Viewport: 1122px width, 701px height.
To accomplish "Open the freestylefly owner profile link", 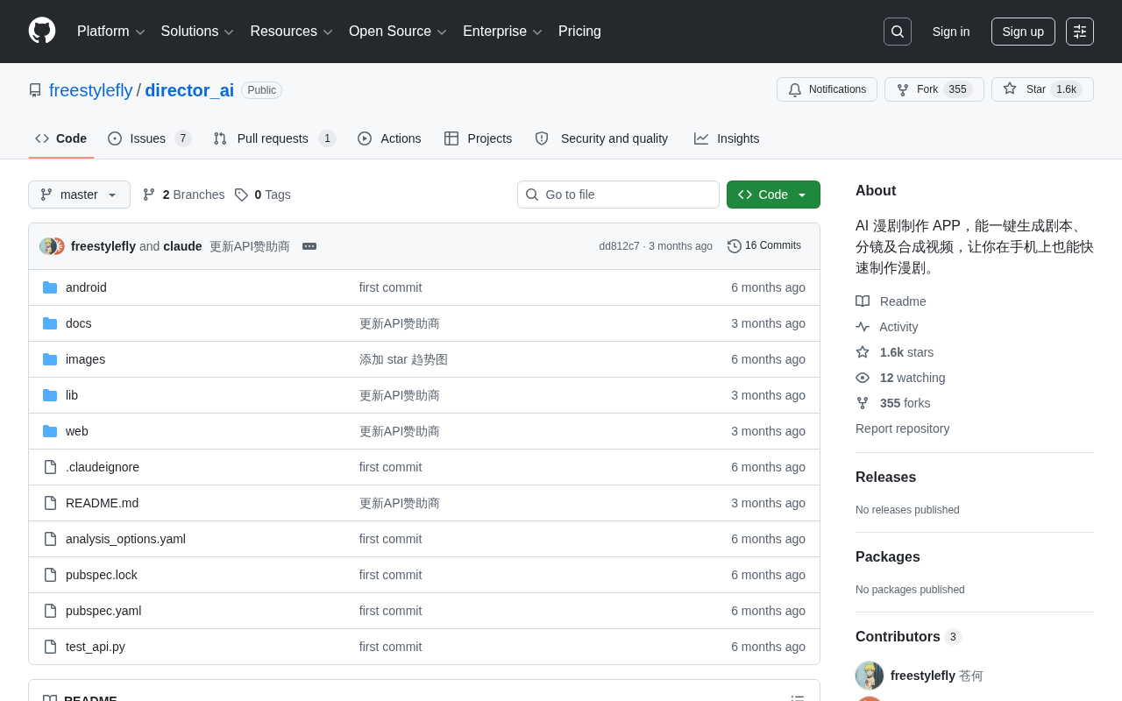I will pyautogui.click(x=91, y=90).
